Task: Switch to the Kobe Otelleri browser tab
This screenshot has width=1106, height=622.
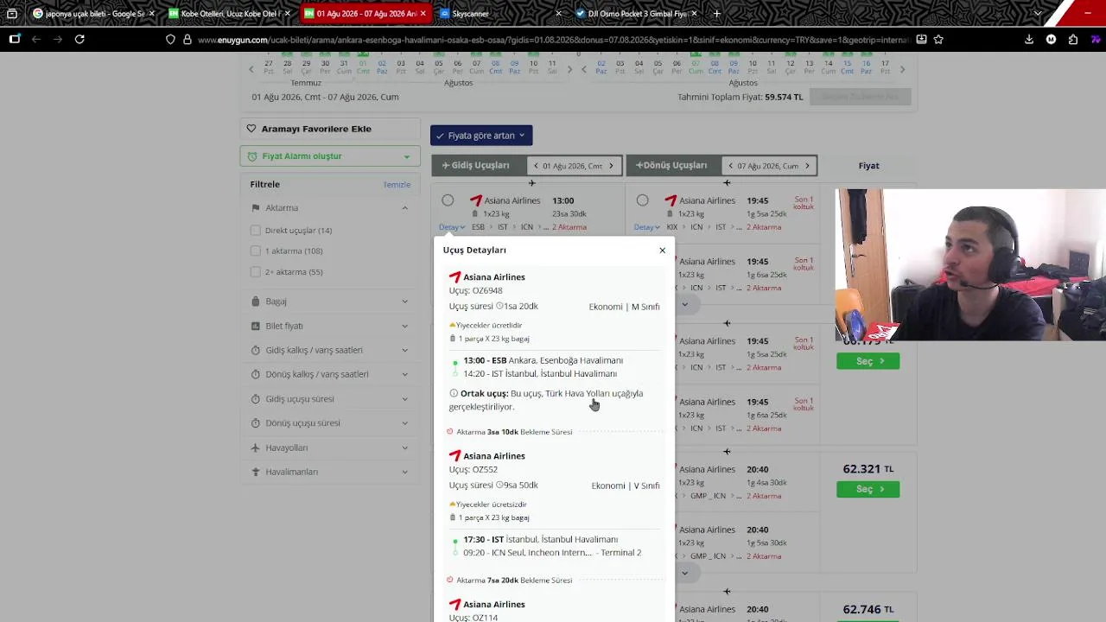Action: tap(228, 14)
